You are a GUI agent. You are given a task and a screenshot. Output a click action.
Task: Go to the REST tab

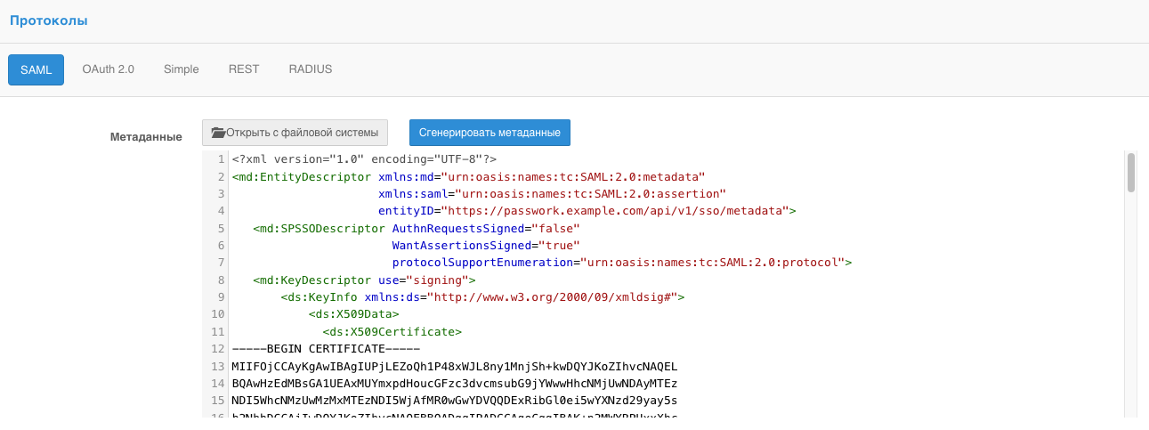click(x=244, y=69)
